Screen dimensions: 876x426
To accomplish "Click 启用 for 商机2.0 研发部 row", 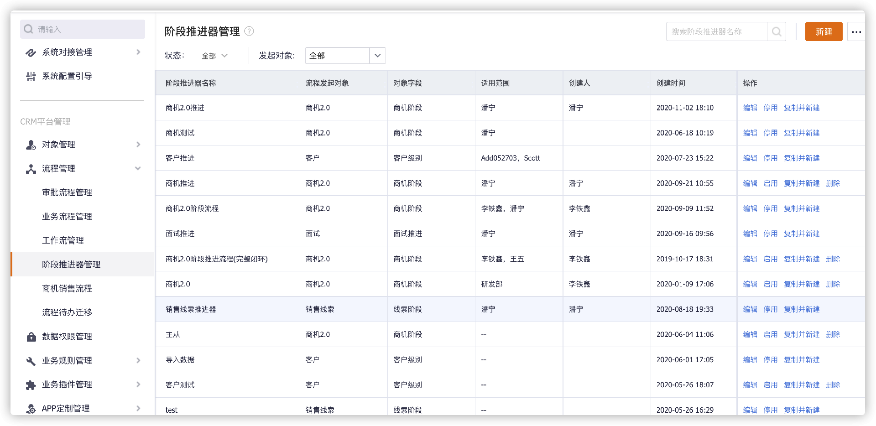I will (x=770, y=284).
